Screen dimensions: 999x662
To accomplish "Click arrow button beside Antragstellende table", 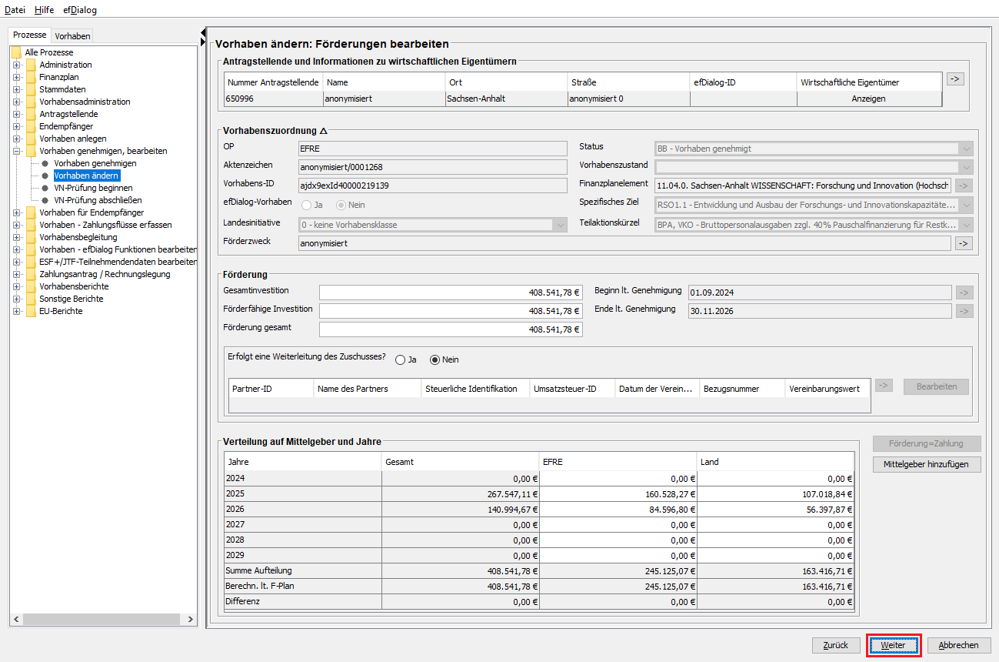I will pyautogui.click(x=955, y=79).
